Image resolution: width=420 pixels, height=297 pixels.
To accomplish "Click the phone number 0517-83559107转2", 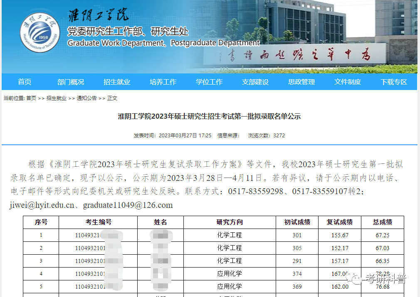I will 326,192.
